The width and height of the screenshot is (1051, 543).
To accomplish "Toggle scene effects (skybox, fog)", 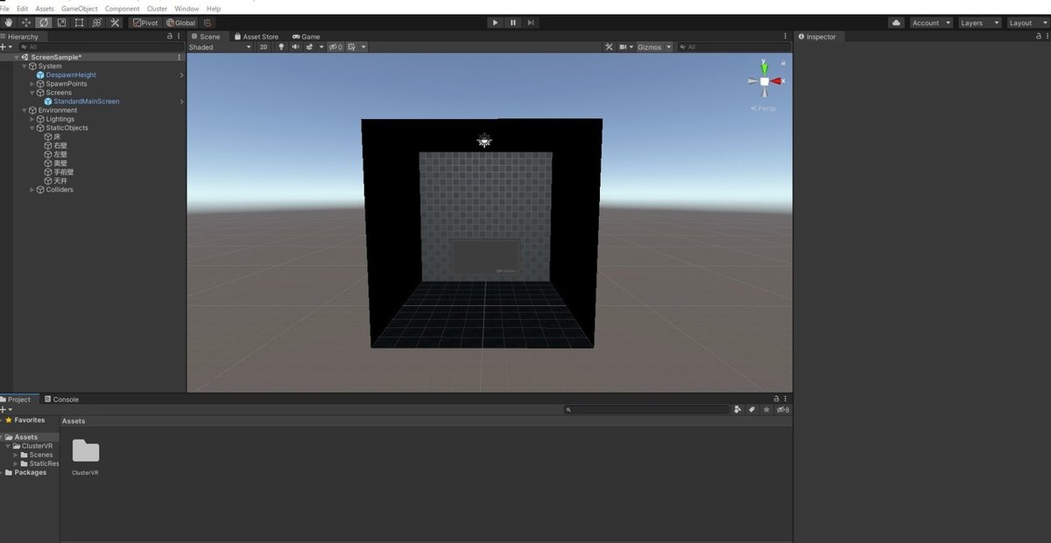I will (x=311, y=47).
